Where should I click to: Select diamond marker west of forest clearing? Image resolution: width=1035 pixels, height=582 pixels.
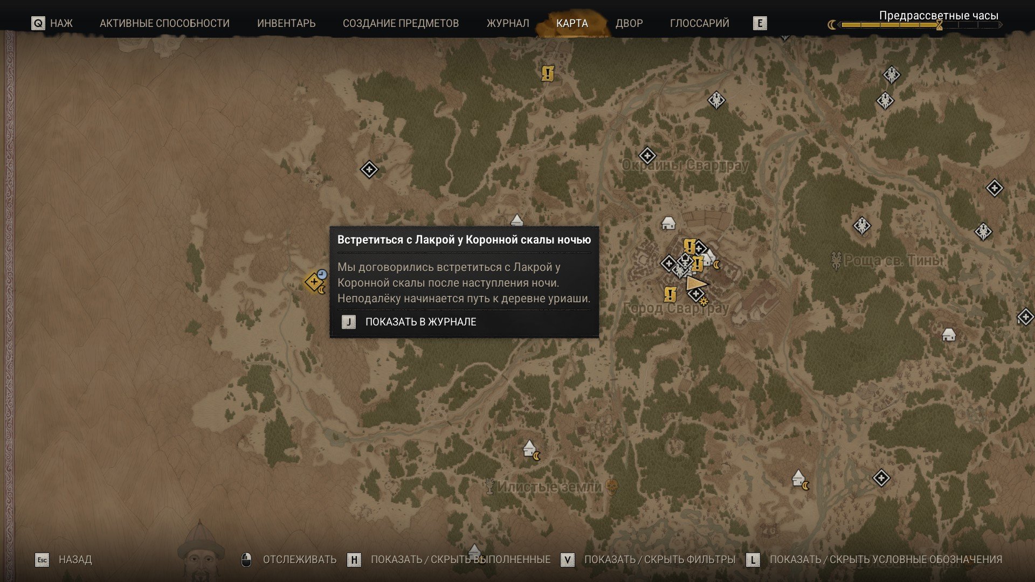369,170
